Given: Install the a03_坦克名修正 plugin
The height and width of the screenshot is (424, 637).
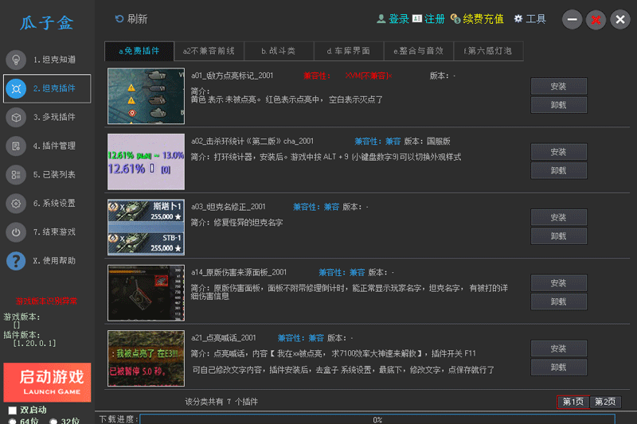Looking at the screenshot, I should (x=559, y=217).
